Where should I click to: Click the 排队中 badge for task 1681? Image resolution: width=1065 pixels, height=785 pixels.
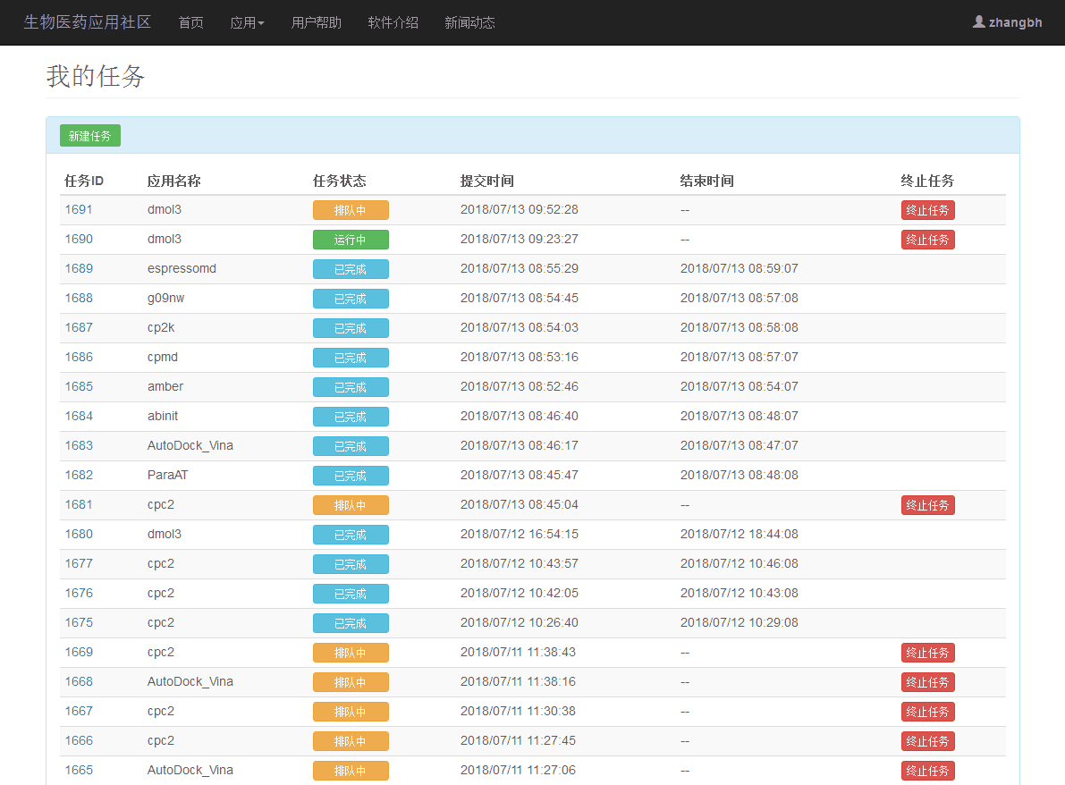[351, 505]
